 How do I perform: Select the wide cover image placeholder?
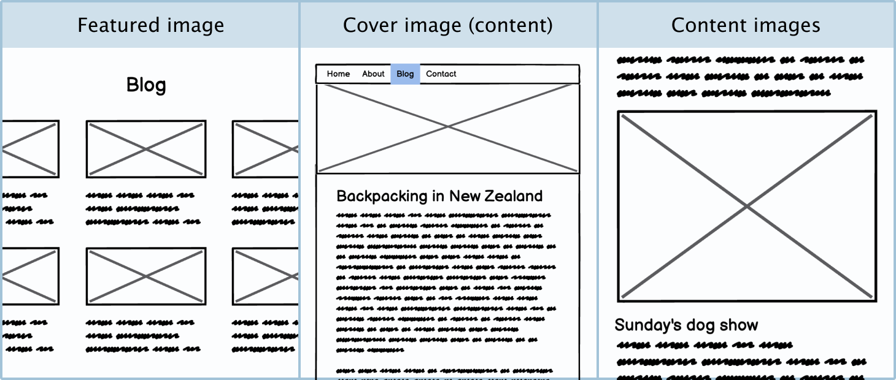pos(447,127)
